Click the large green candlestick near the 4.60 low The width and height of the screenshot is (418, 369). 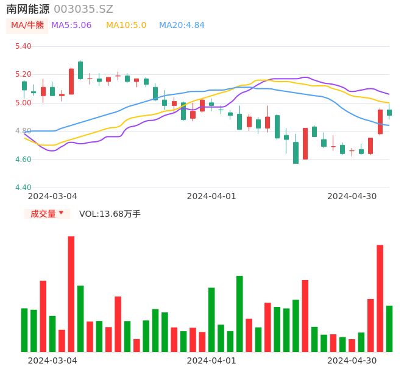[296, 153]
